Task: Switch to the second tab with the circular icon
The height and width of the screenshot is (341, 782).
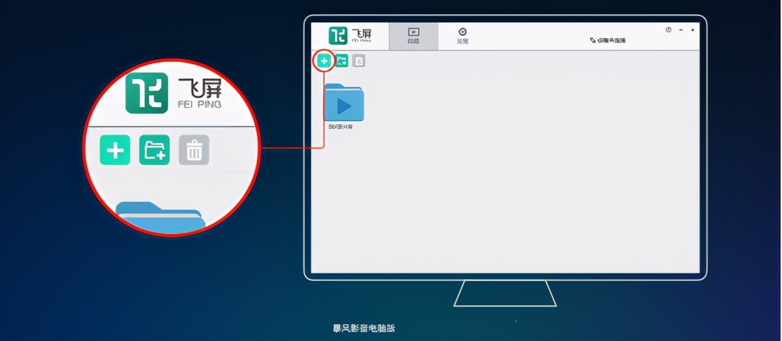Action: pos(462,36)
